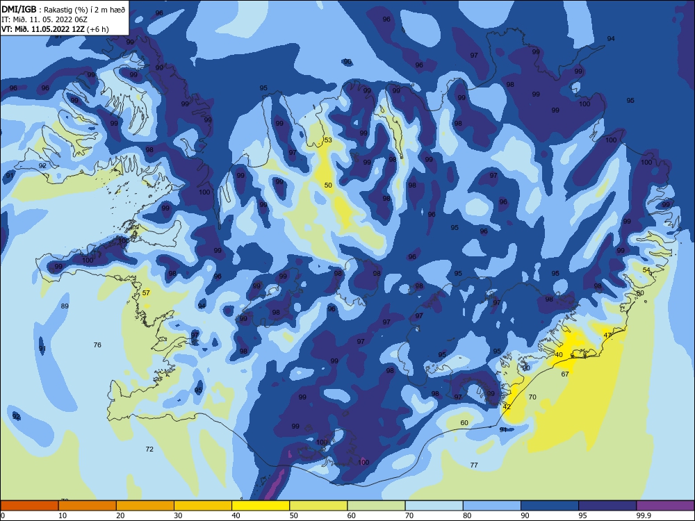Click the amber 20–30 legend swatch
Screen dimensions: 695x521
(145, 506)
